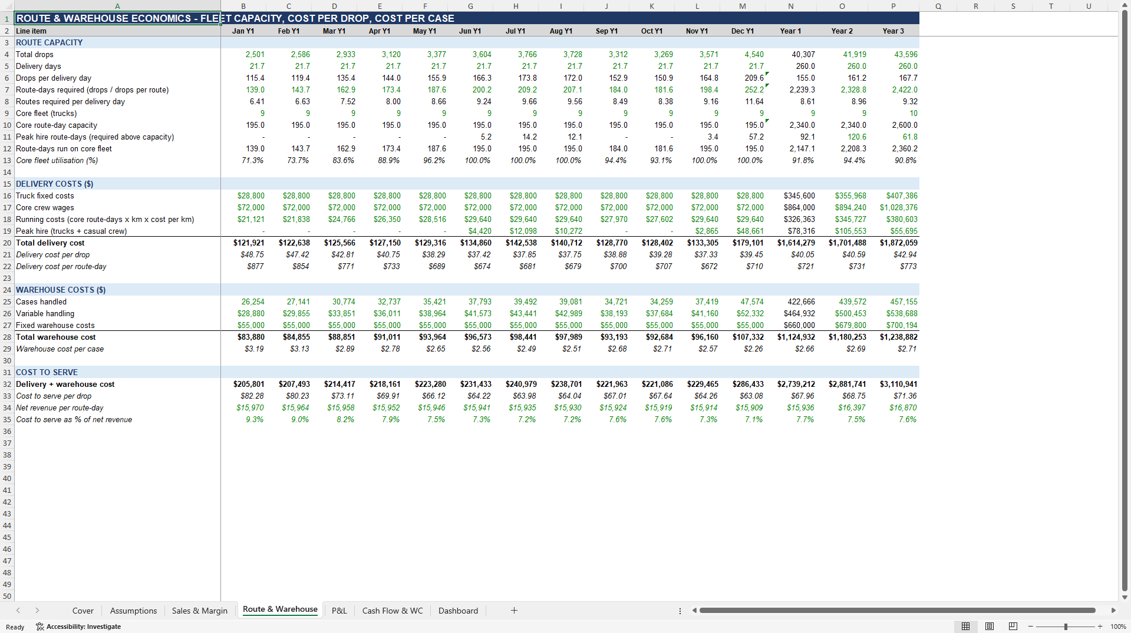Open Accessibility: Investigate status item
The height and width of the screenshot is (633, 1131).
point(78,627)
